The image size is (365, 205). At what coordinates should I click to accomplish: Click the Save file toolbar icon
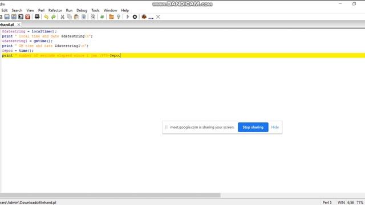coord(7,17)
